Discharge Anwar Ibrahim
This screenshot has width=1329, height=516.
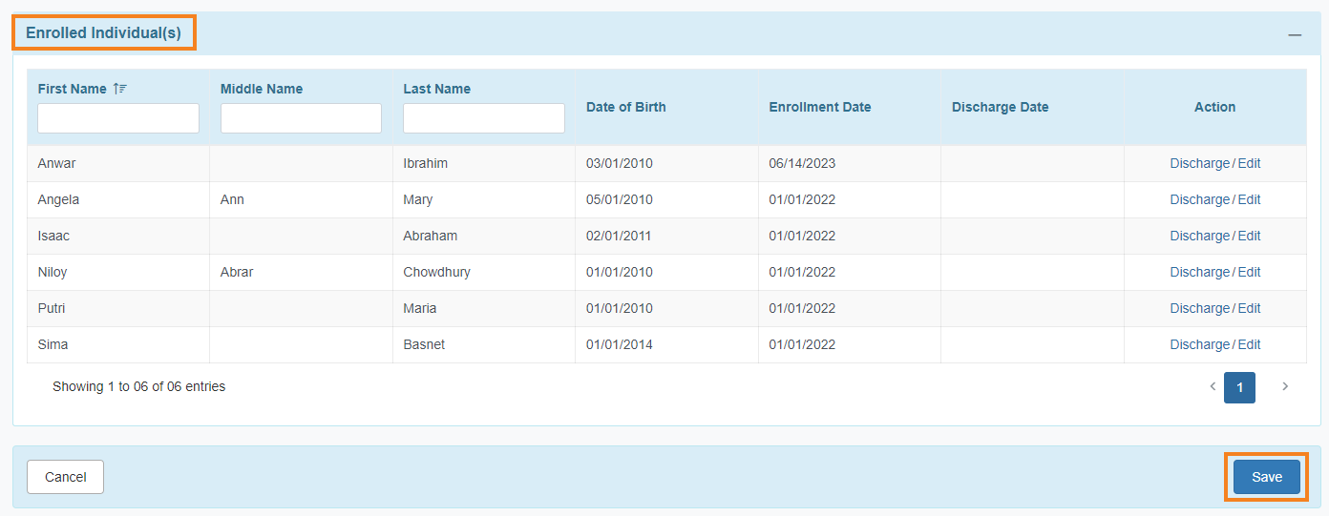point(1199,163)
